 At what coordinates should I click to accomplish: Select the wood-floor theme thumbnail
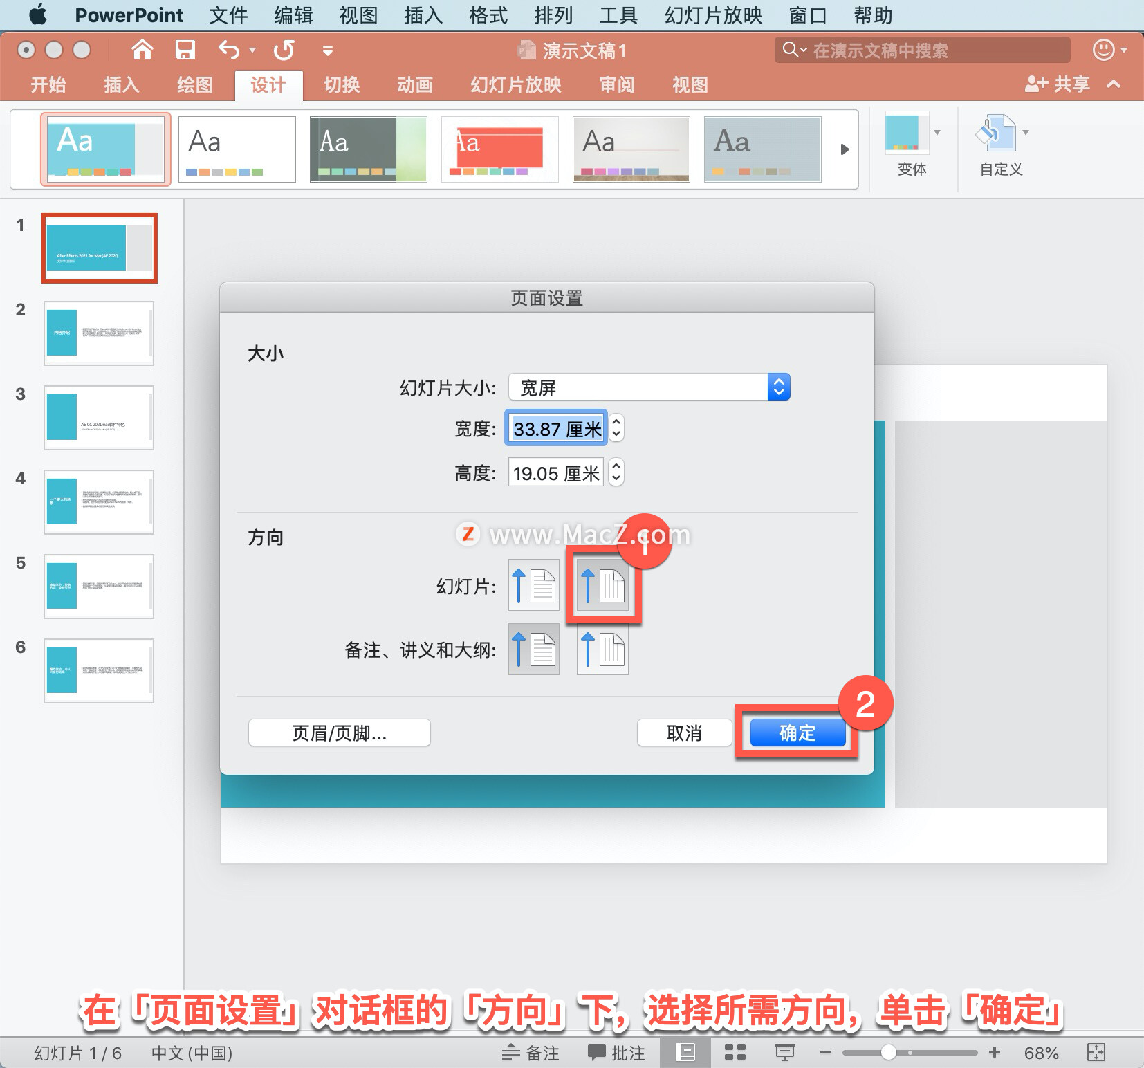631,149
